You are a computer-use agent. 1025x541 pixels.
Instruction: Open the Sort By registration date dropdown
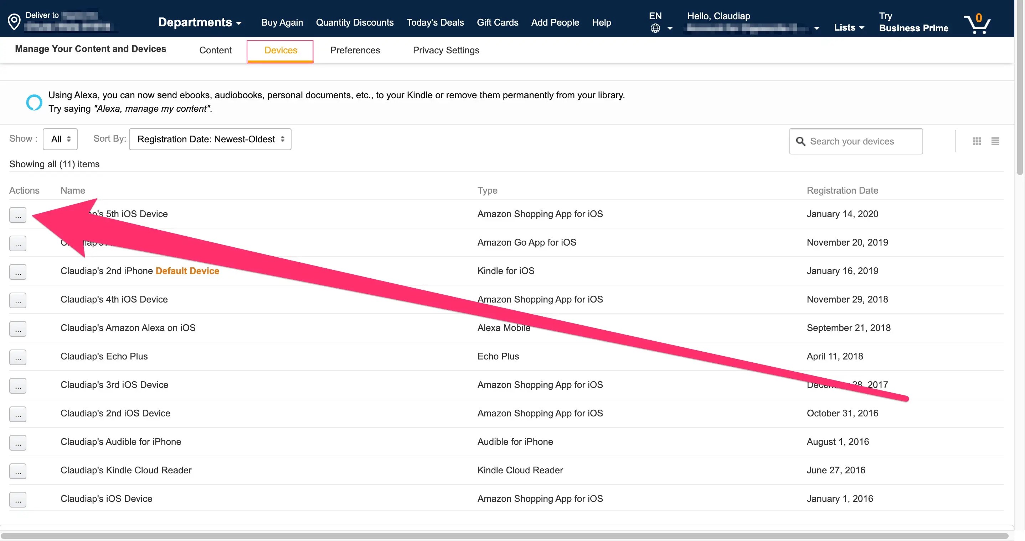click(x=210, y=139)
